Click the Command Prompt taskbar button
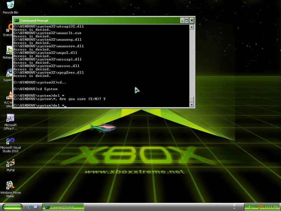The width and height of the screenshot is (281, 211). [63, 207]
